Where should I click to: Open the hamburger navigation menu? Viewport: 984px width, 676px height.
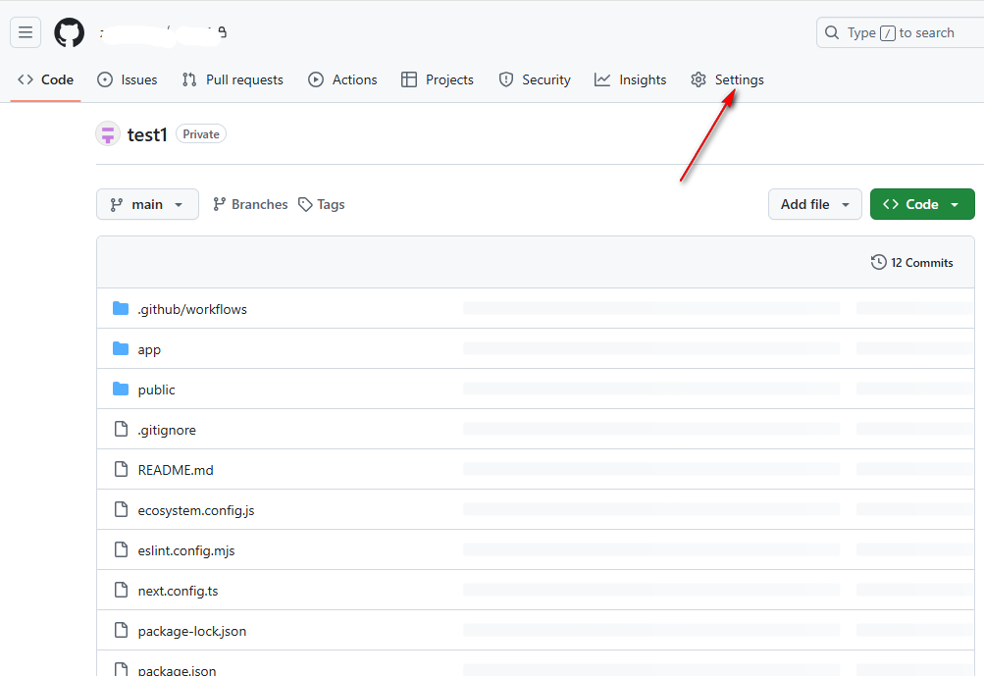tap(26, 32)
